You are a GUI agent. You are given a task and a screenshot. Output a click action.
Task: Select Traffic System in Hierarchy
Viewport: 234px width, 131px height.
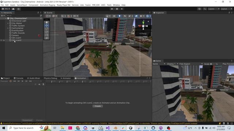tap(18, 26)
